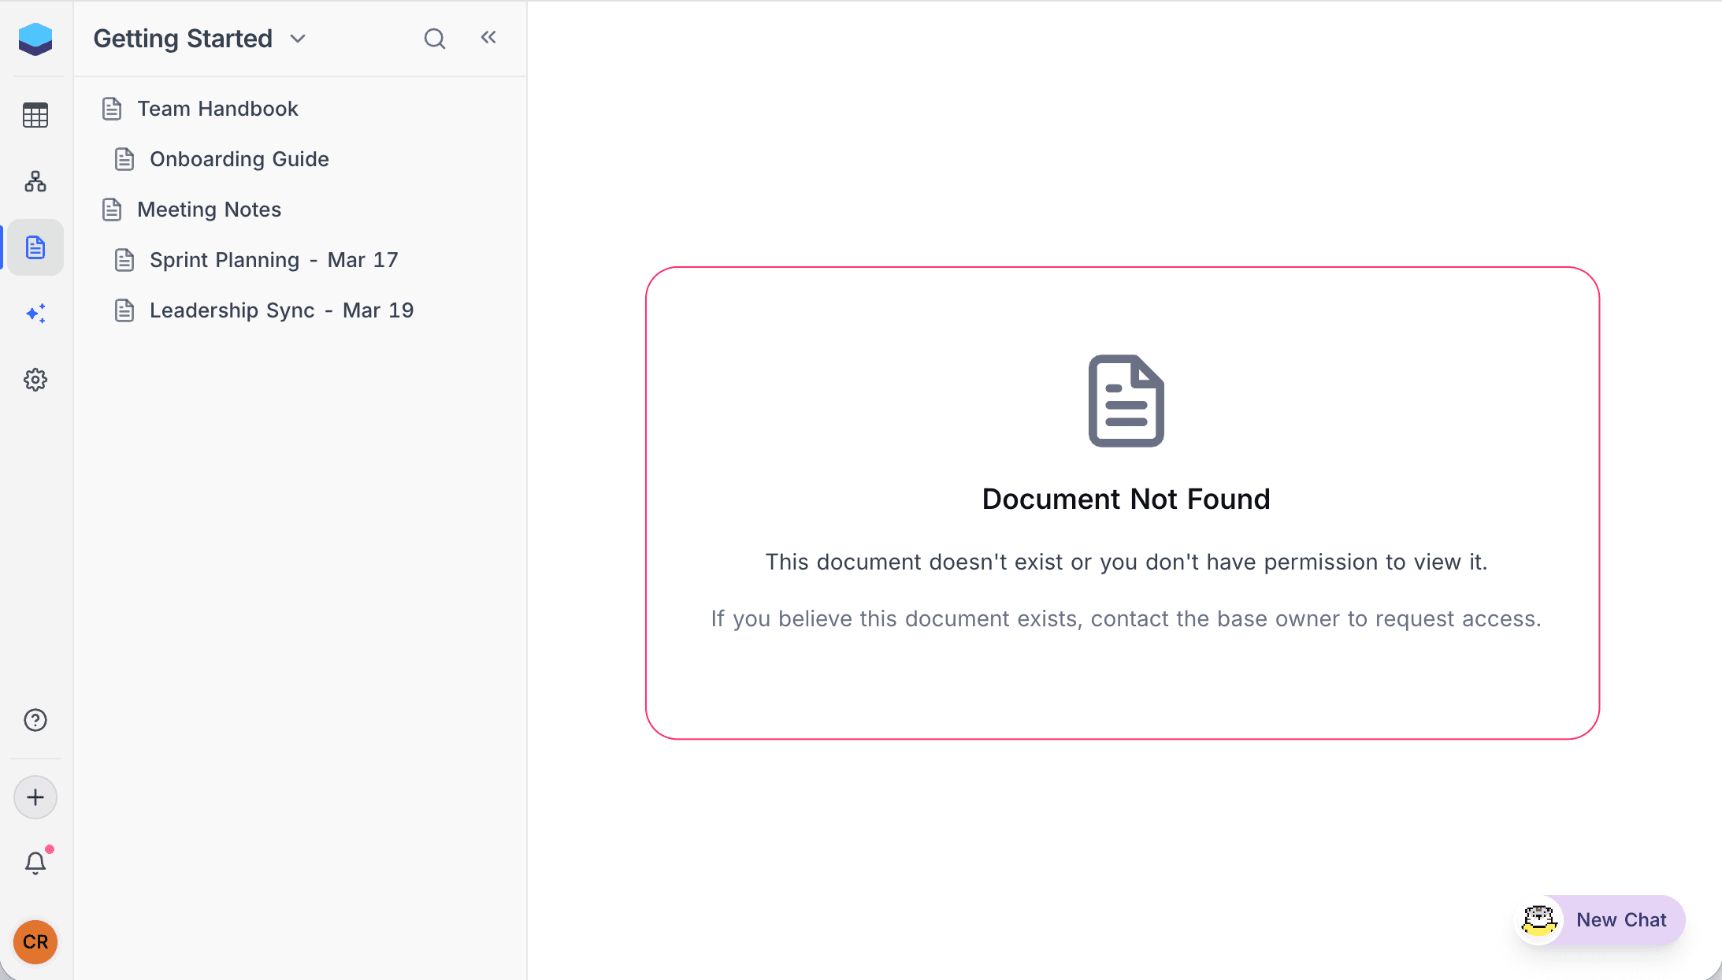Expand the Team Handbook document tree
Viewport: 1722px width, 980px height.
(x=217, y=108)
